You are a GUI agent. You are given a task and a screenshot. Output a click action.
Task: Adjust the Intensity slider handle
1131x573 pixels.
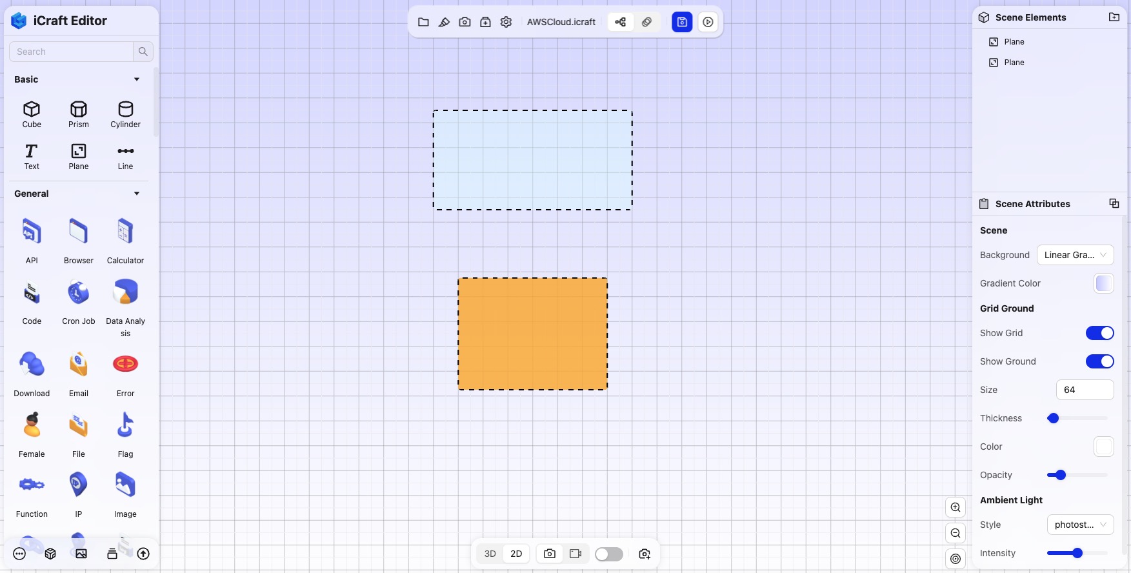tap(1077, 553)
